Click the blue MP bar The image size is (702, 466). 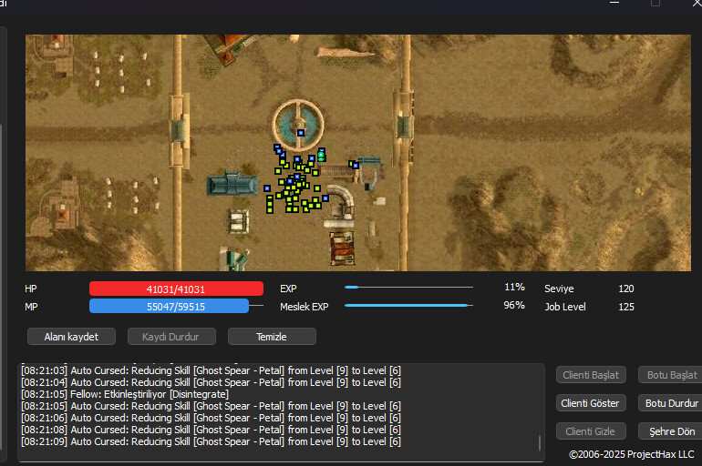coord(169,307)
